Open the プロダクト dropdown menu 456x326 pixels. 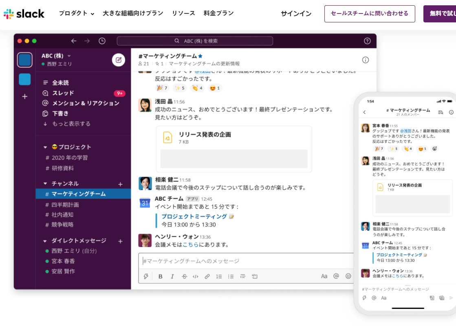click(76, 13)
